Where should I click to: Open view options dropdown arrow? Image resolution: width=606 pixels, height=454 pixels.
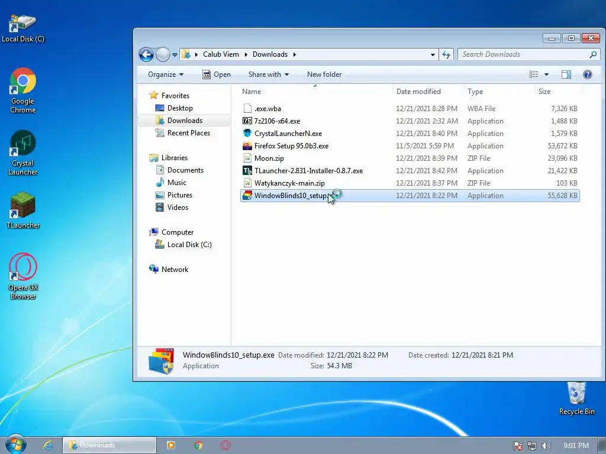(x=546, y=74)
